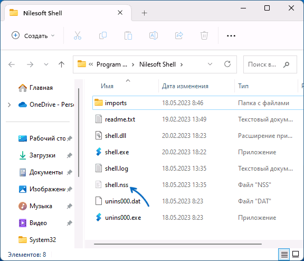Viewport: 304px width, 261px height.
Task: Select the unins000.exe application icon
Action: click(x=99, y=218)
